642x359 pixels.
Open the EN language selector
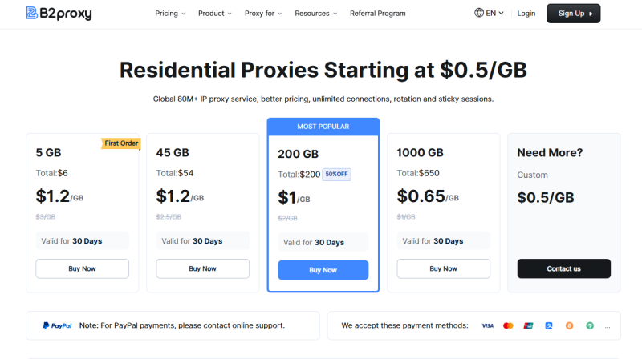click(494, 14)
